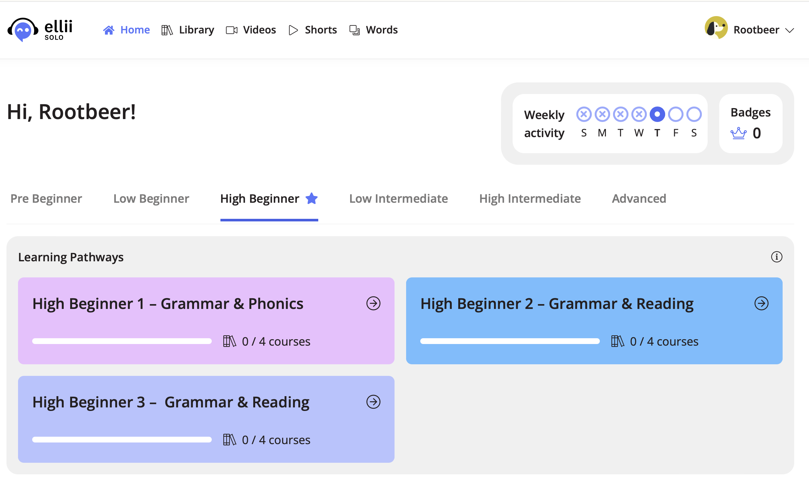
Task: Open the Words nav link
Action: 373,30
